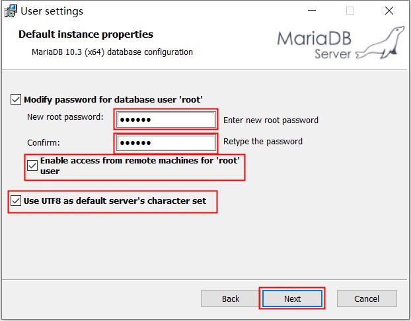Click the 'Retype the password' hint text
The width and height of the screenshot is (411, 321).
[x=262, y=142]
